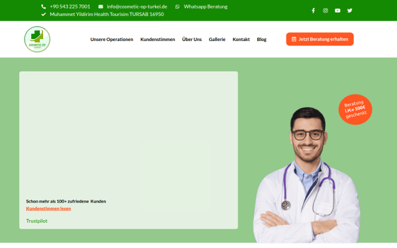Call phone number +90 543 225 7001
This screenshot has height=248, width=397.
[70, 7]
